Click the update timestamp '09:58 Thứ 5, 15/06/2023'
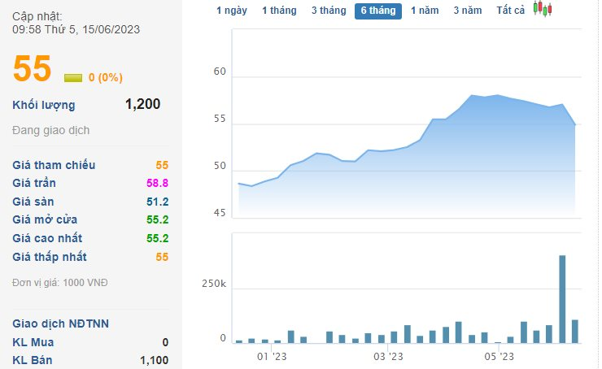602x369 pixels. (x=76, y=29)
